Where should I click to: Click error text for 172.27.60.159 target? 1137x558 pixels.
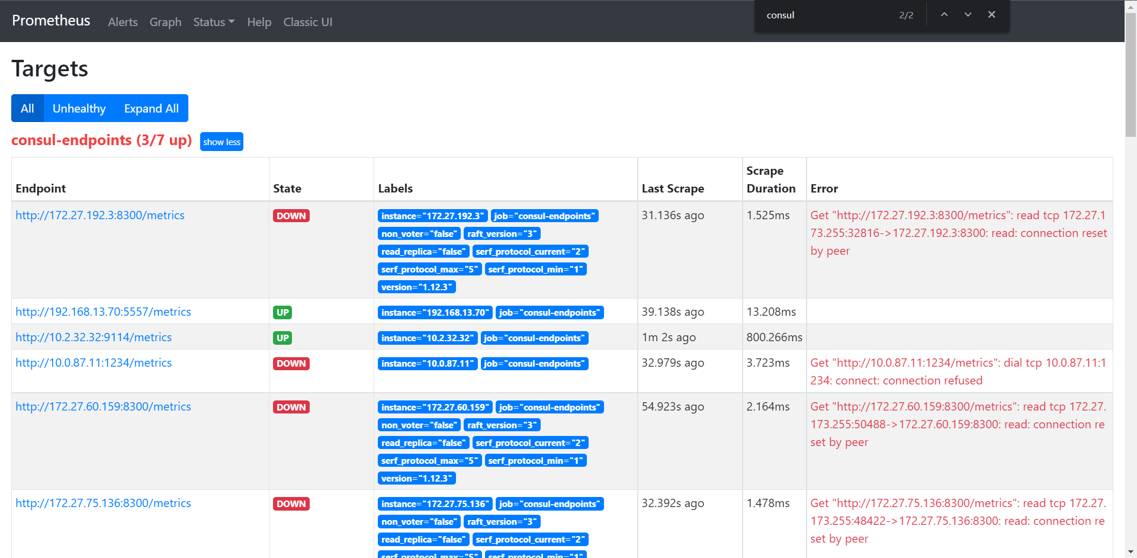click(x=958, y=424)
